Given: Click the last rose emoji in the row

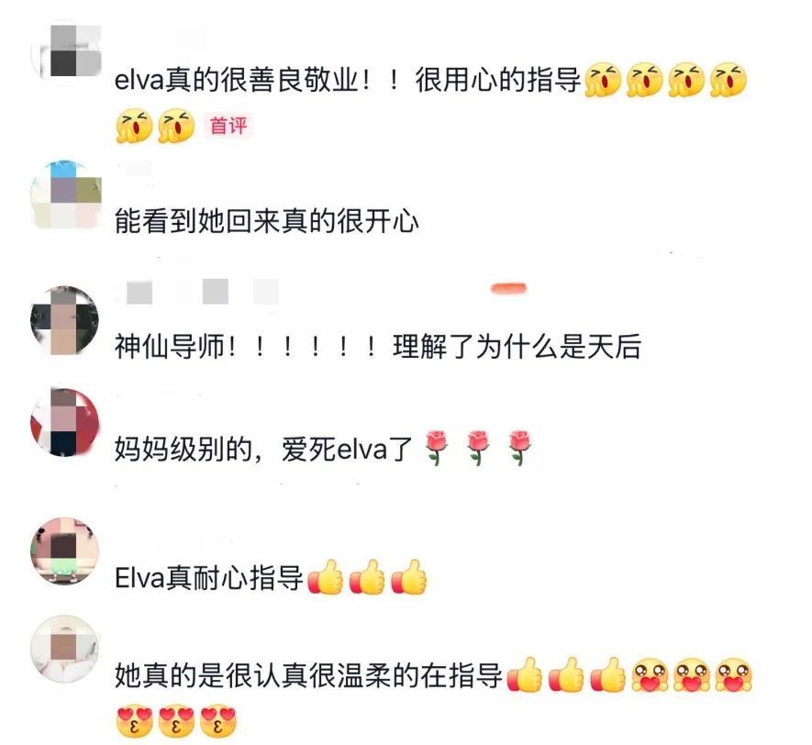Looking at the screenshot, I should (x=520, y=448).
